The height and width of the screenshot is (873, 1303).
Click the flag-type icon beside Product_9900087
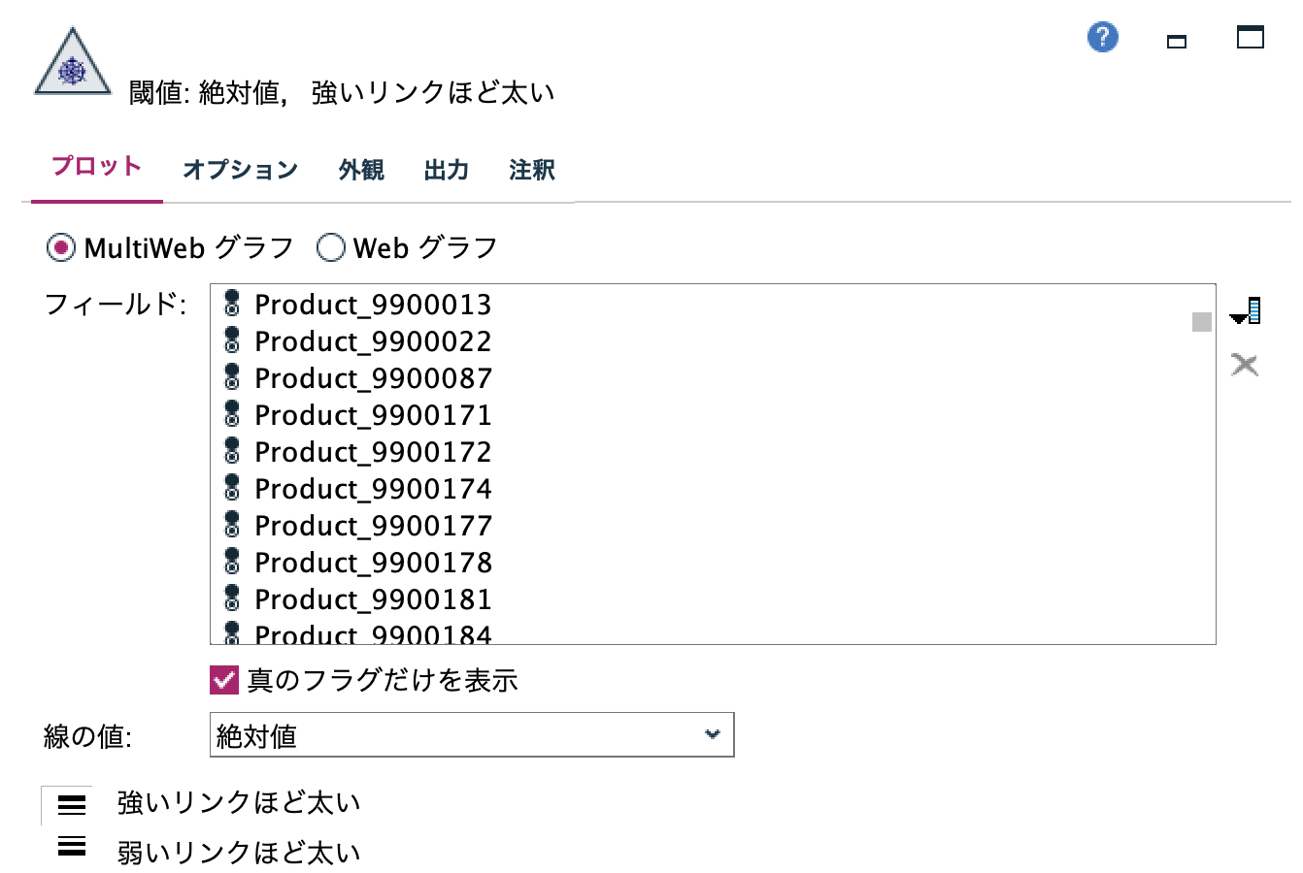[233, 378]
